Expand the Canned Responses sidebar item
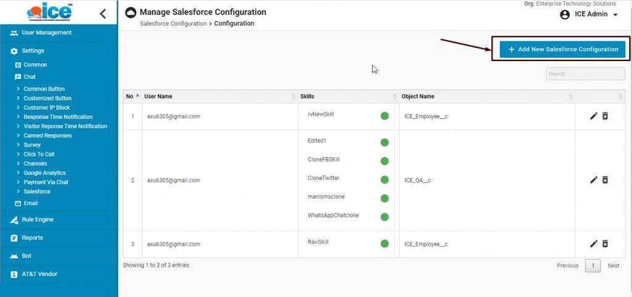 pyautogui.click(x=47, y=136)
